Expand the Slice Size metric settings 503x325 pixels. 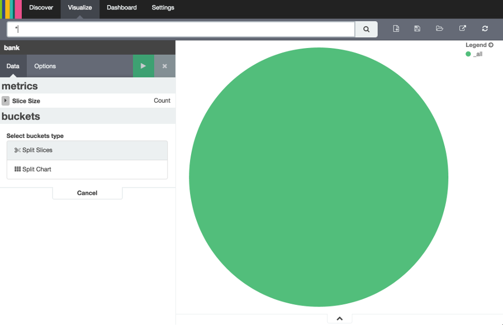[6, 101]
